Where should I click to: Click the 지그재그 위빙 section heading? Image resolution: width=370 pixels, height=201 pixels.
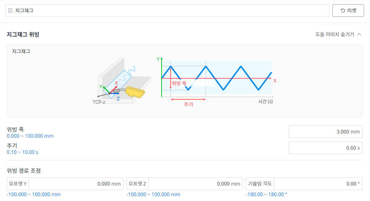coord(23,34)
